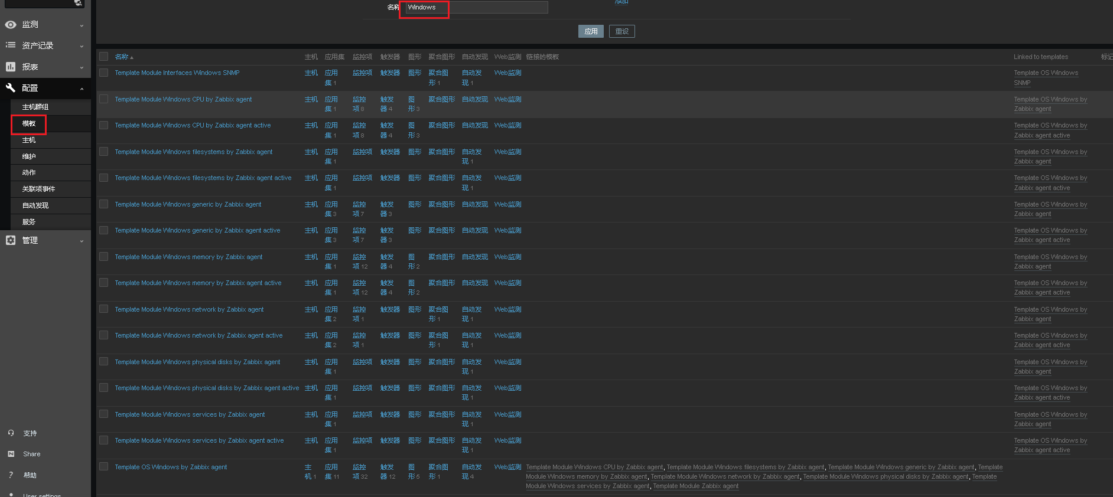Toggle the select-all checkbox in the table header
This screenshot has height=497, width=1113.
(104, 57)
